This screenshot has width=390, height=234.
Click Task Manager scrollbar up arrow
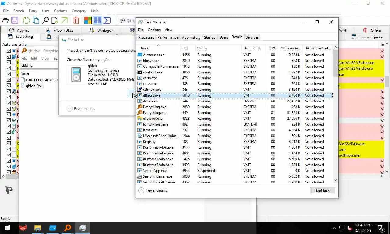pos(336,47)
